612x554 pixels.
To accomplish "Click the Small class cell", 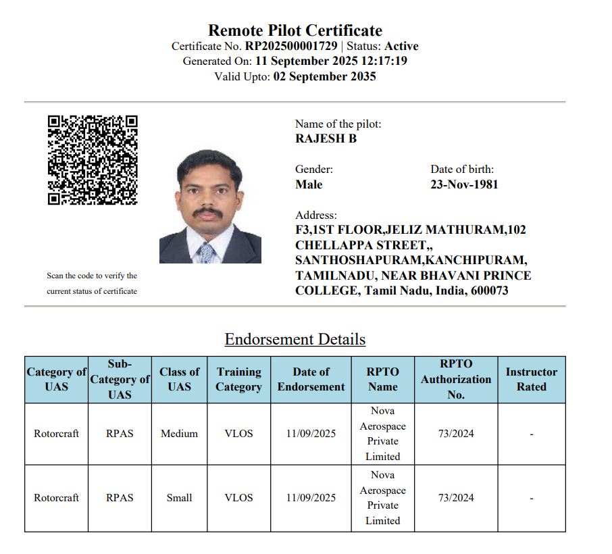I will click(x=179, y=498).
